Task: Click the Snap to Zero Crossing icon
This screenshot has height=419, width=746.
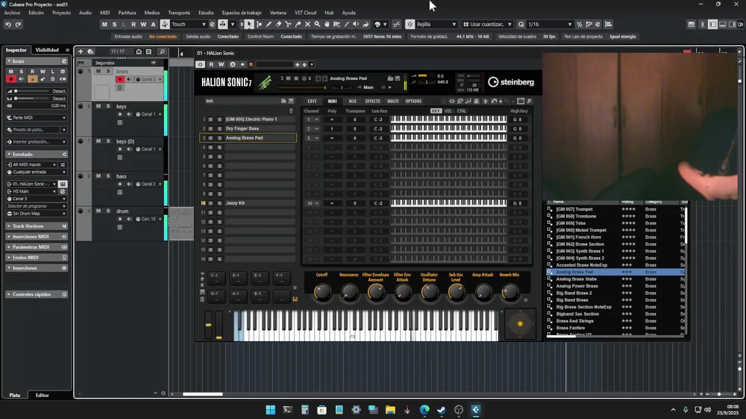Action: point(397,24)
